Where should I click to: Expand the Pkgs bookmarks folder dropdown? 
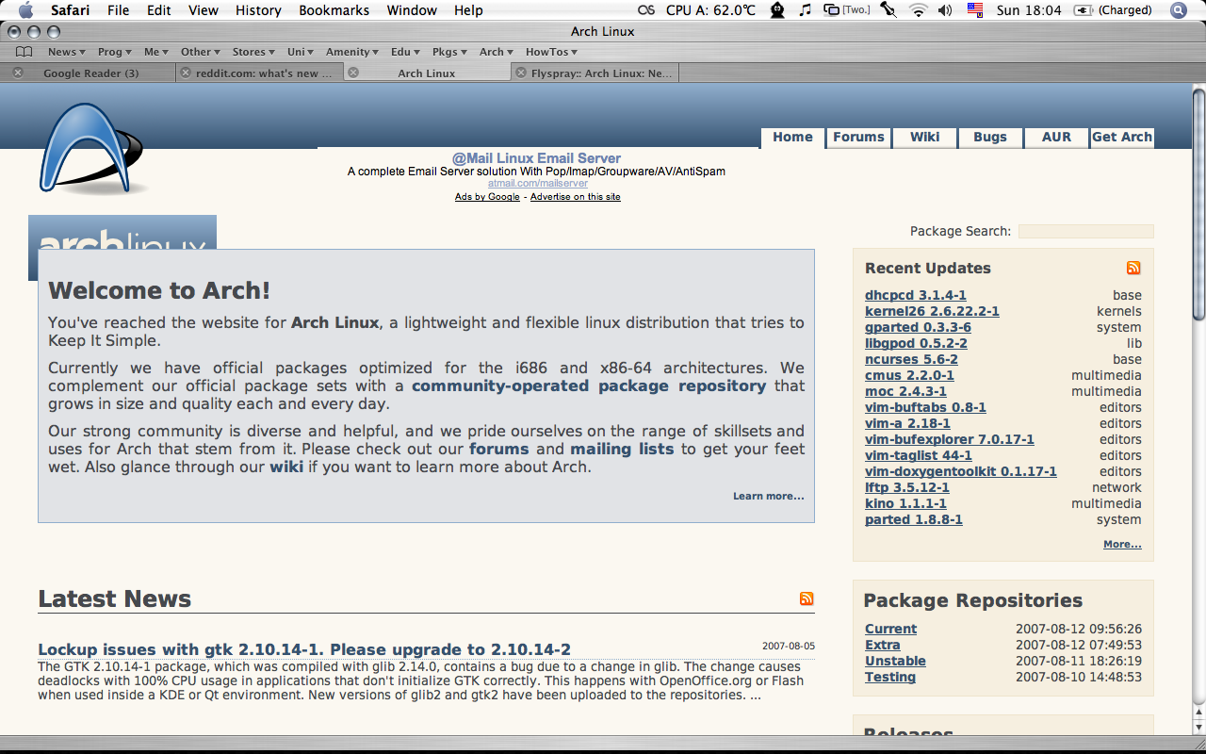pos(449,52)
